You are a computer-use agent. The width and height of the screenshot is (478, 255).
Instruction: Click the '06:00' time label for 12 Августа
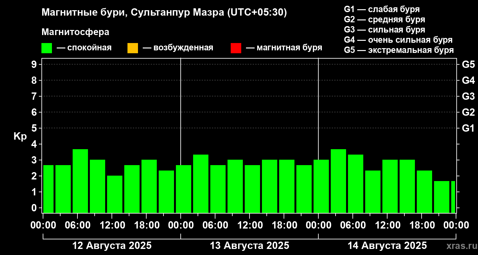tap(77, 225)
